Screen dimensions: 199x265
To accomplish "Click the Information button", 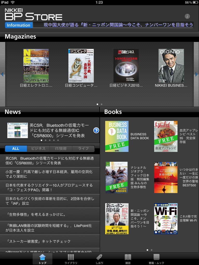I will tap(19, 25).
